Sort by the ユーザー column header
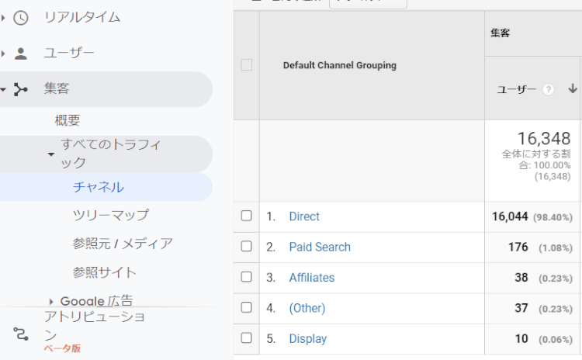The width and height of the screenshot is (582, 360). pos(517,89)
